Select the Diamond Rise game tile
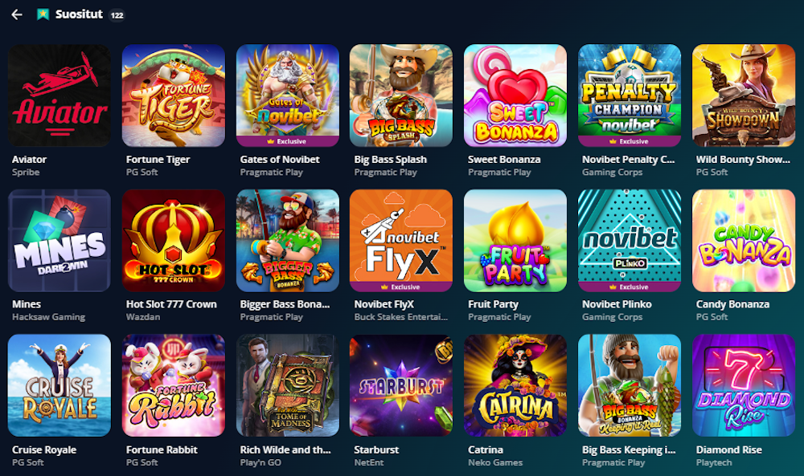The width and height of the screenshot is (804, 476). click(x=744, y=385)
